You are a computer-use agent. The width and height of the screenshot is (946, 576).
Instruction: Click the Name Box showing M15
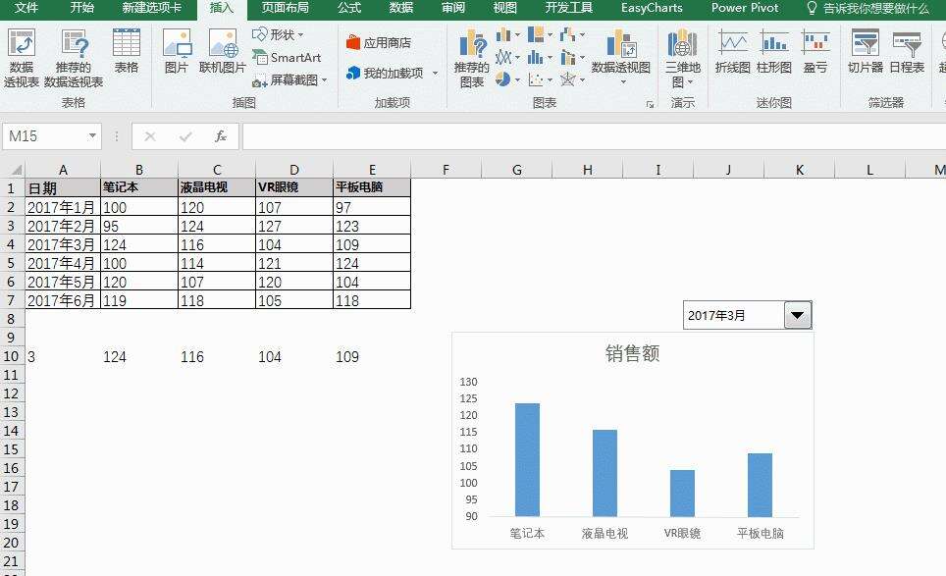pos(45,136)
